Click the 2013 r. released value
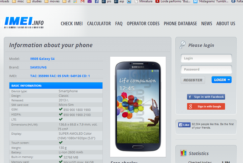The width and height of the screenshot is (243, 163). click(64, 100)
